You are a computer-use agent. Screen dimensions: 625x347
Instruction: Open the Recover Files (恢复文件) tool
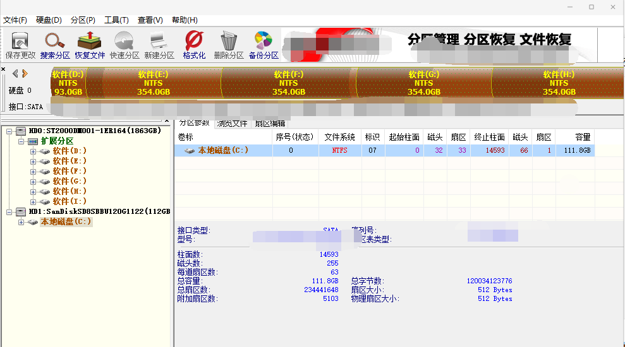(89, 40)
